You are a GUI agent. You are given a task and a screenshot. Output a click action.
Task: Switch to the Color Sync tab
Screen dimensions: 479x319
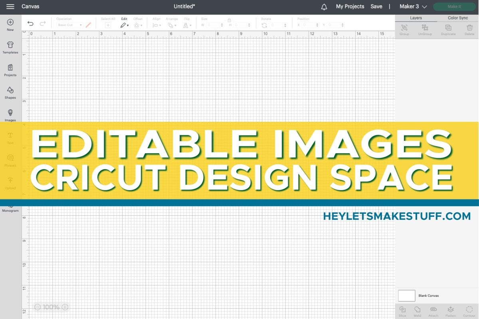tap(458, 18)
